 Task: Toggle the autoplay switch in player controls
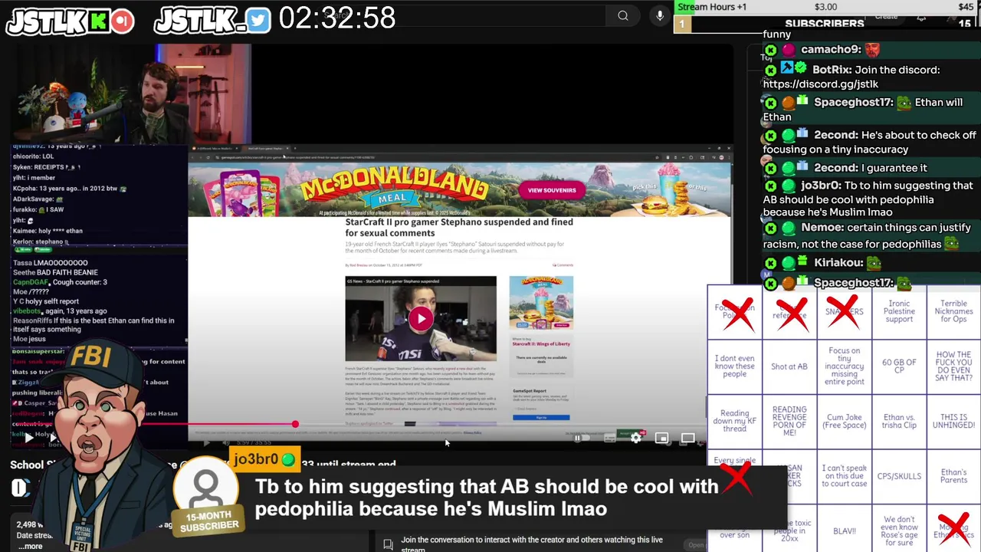(x=580, y=438)
